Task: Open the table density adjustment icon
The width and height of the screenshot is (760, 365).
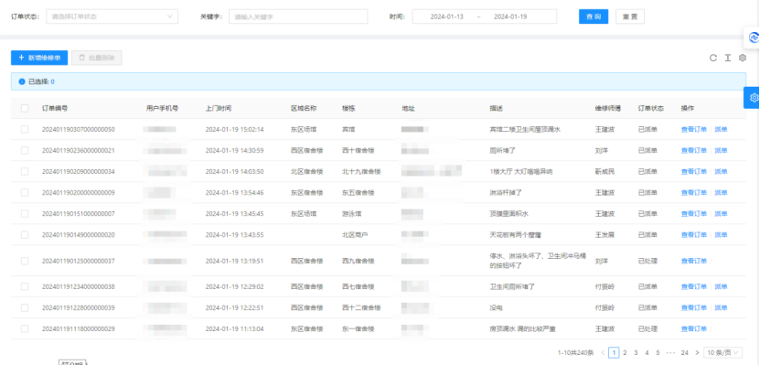Action: 727,59
